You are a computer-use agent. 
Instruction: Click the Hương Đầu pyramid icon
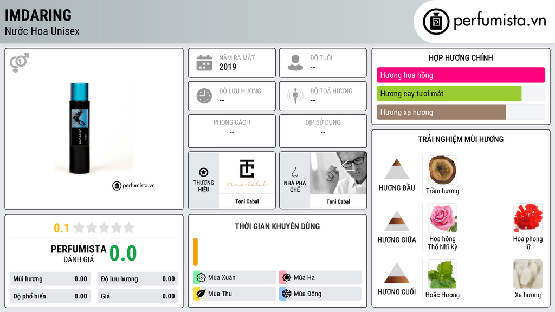click(397, 169)
